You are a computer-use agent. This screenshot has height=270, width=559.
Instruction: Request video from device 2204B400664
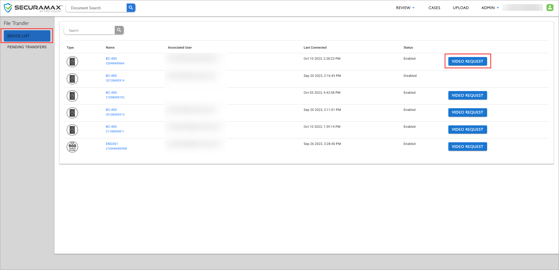[x=467, y=61]
